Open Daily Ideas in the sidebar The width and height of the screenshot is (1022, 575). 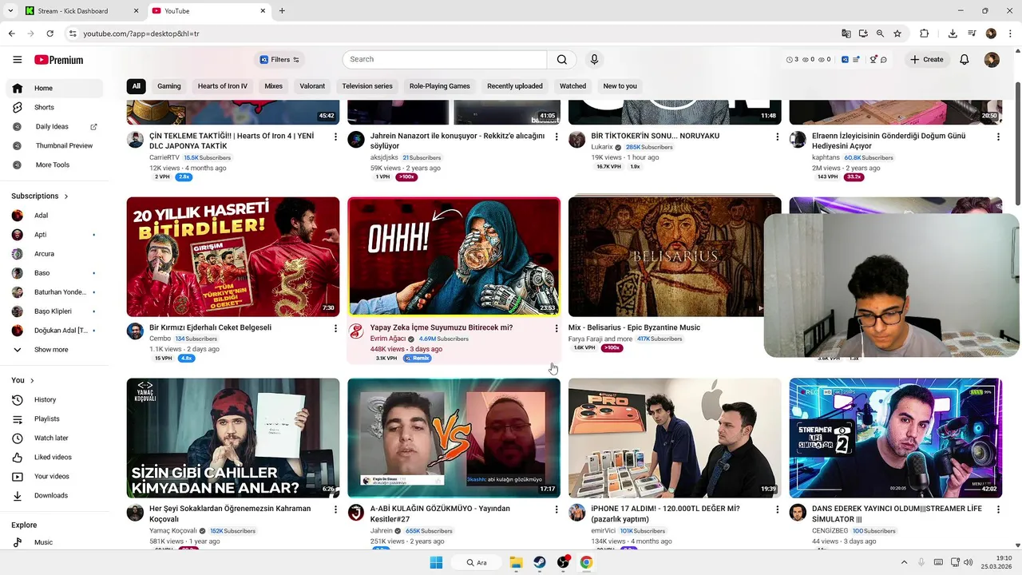click(54, 126)
